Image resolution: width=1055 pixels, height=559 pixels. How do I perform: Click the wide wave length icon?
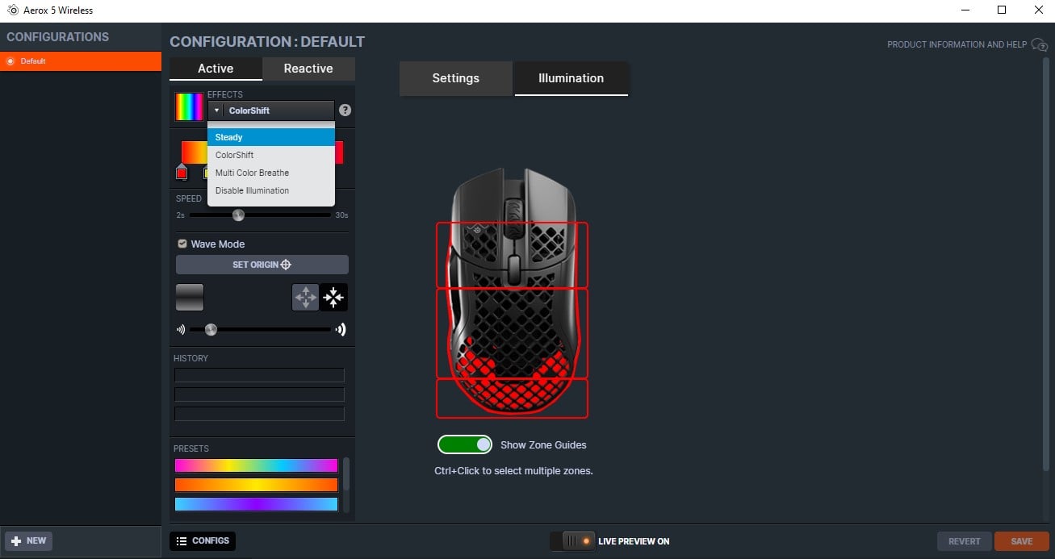341,329
